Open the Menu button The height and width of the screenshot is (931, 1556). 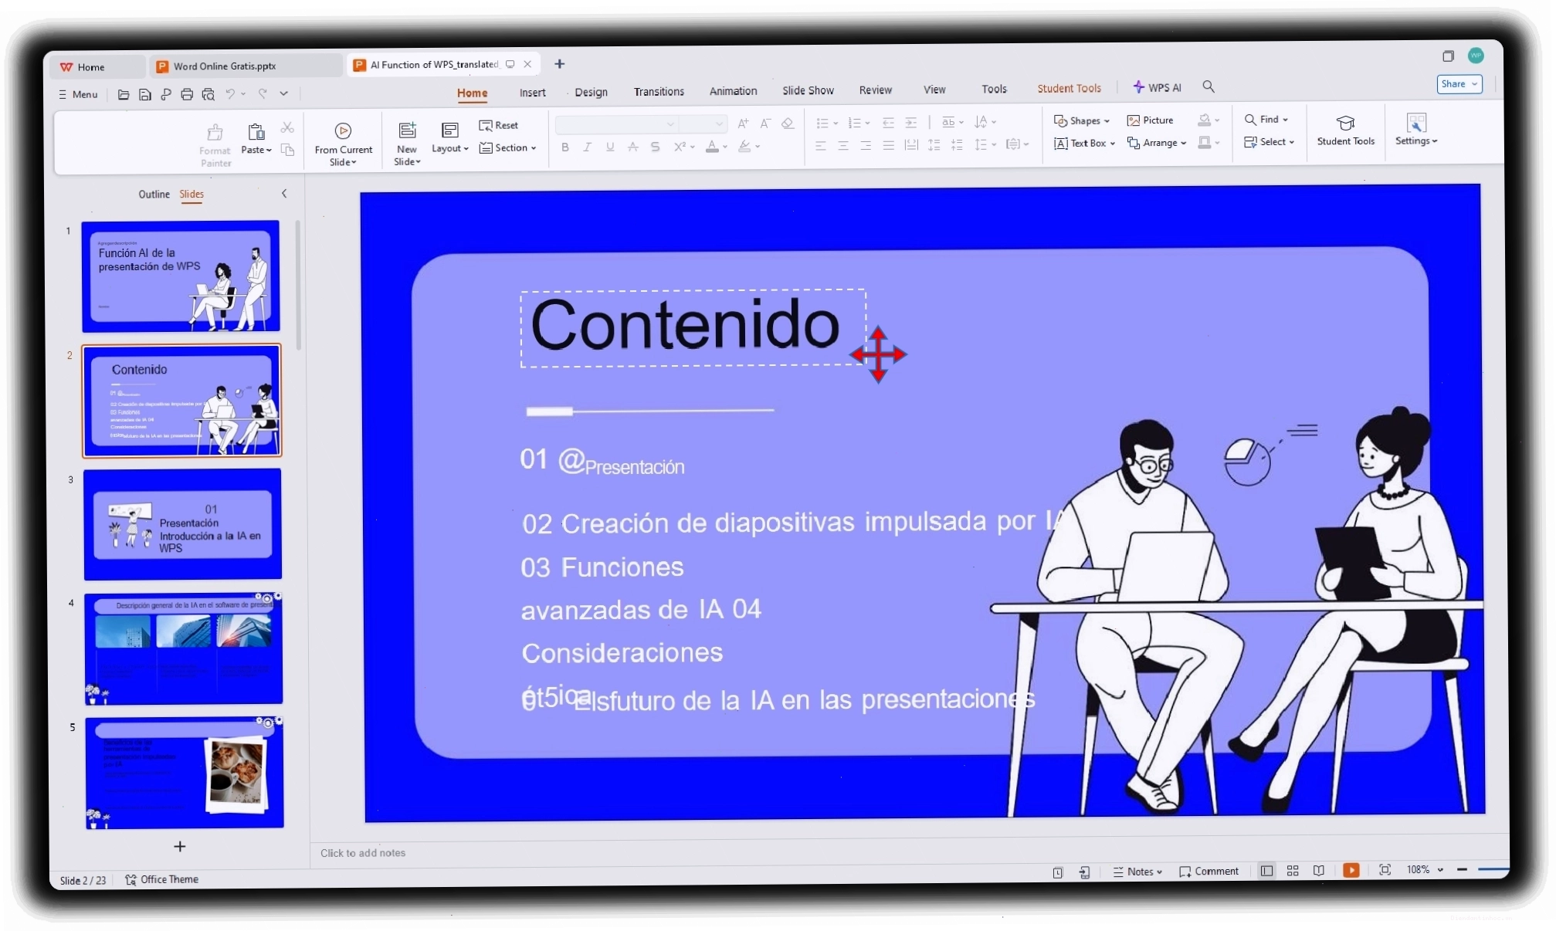[x=78, y=94]
